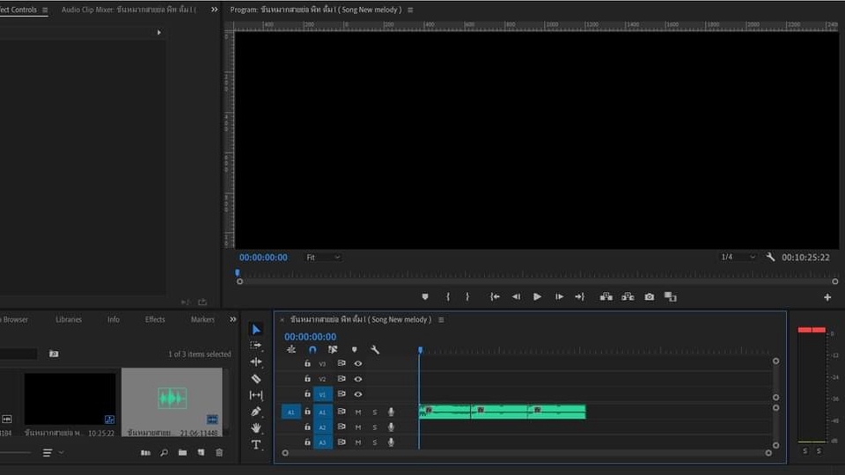Switch to the Effects tab
The image size is (845, 475).
[155, 319]
